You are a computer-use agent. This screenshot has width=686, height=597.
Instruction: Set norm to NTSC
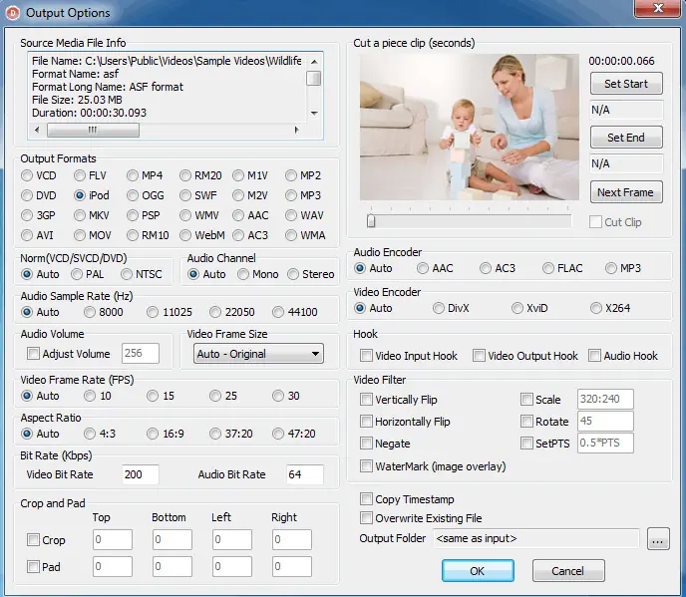127,274
